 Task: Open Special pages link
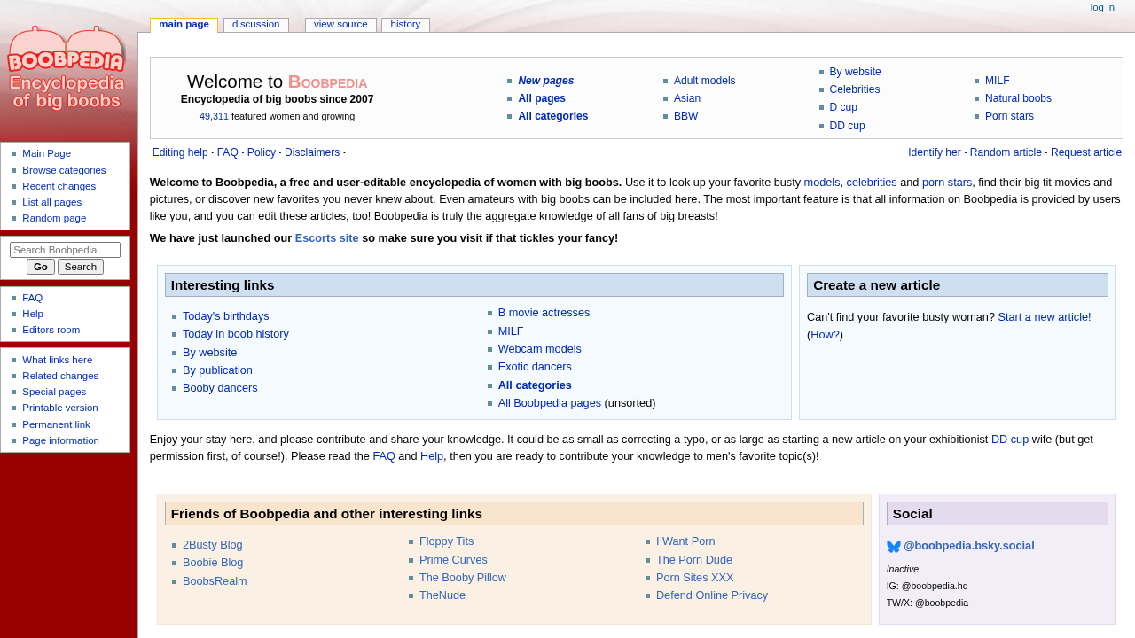pyautogui.click(x=54, y=392)
